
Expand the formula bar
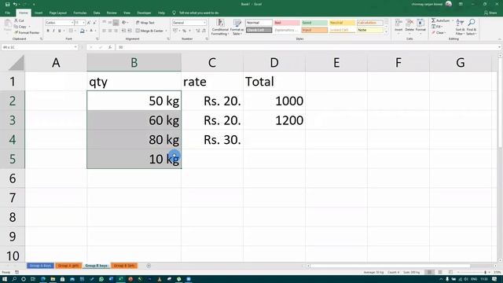pyautogui.click(x=500, y=47)
